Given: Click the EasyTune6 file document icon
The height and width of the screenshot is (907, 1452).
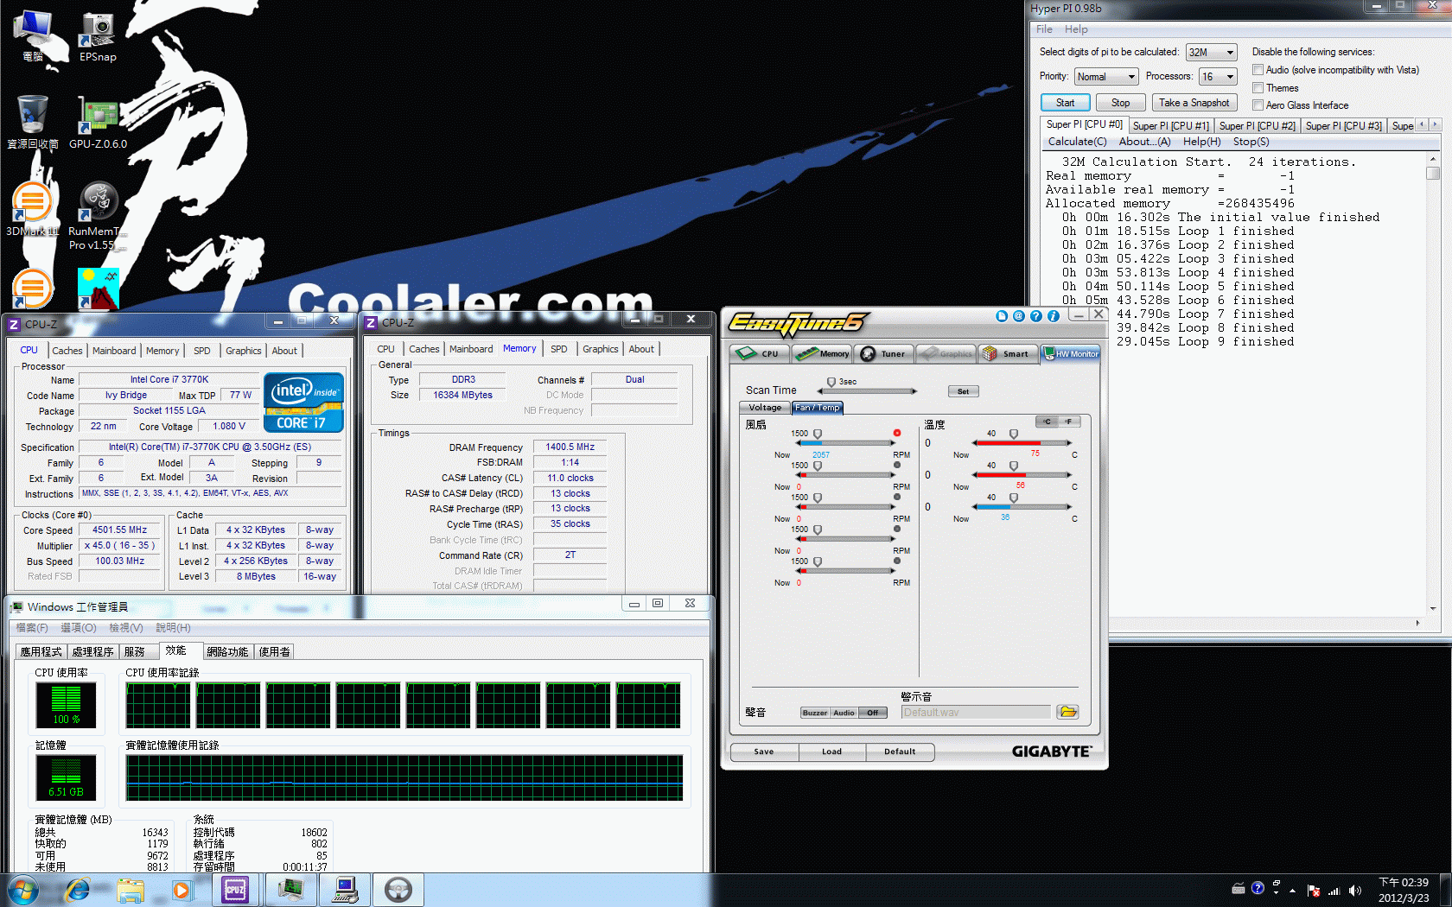Looking at the screenshot, I should pos(1002,316).
